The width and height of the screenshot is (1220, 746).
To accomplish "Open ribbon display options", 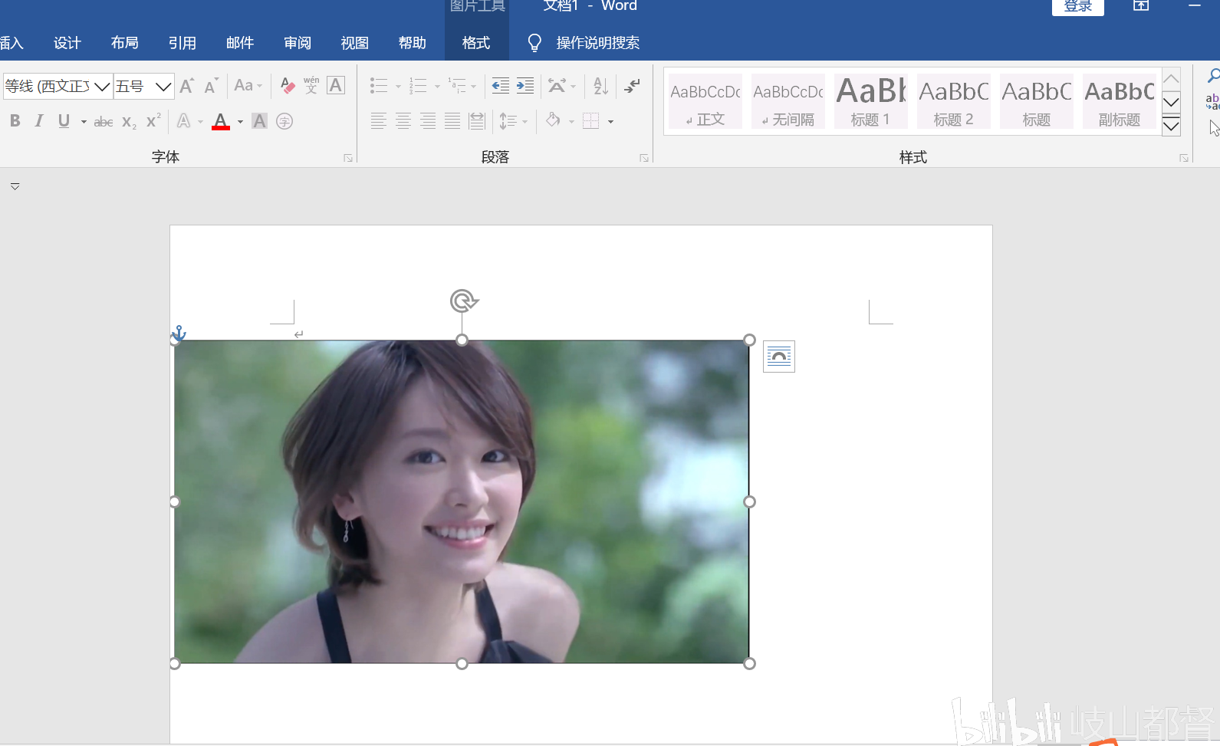I will click(x=1141, y=6).
